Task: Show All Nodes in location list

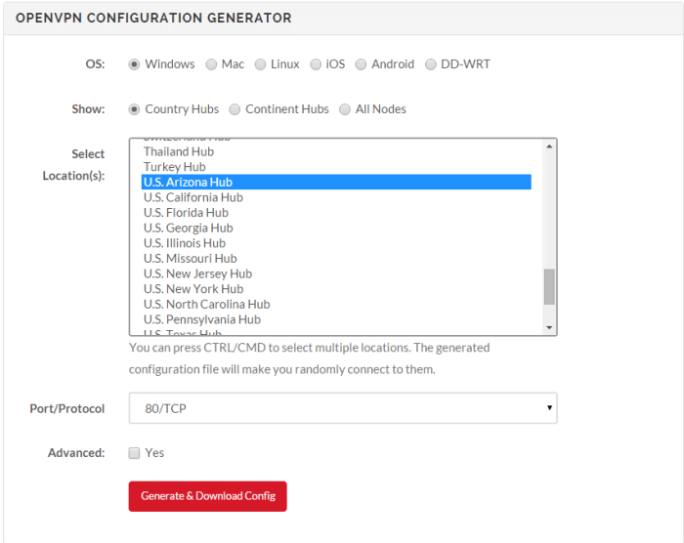Action: (x=345, y=109)
